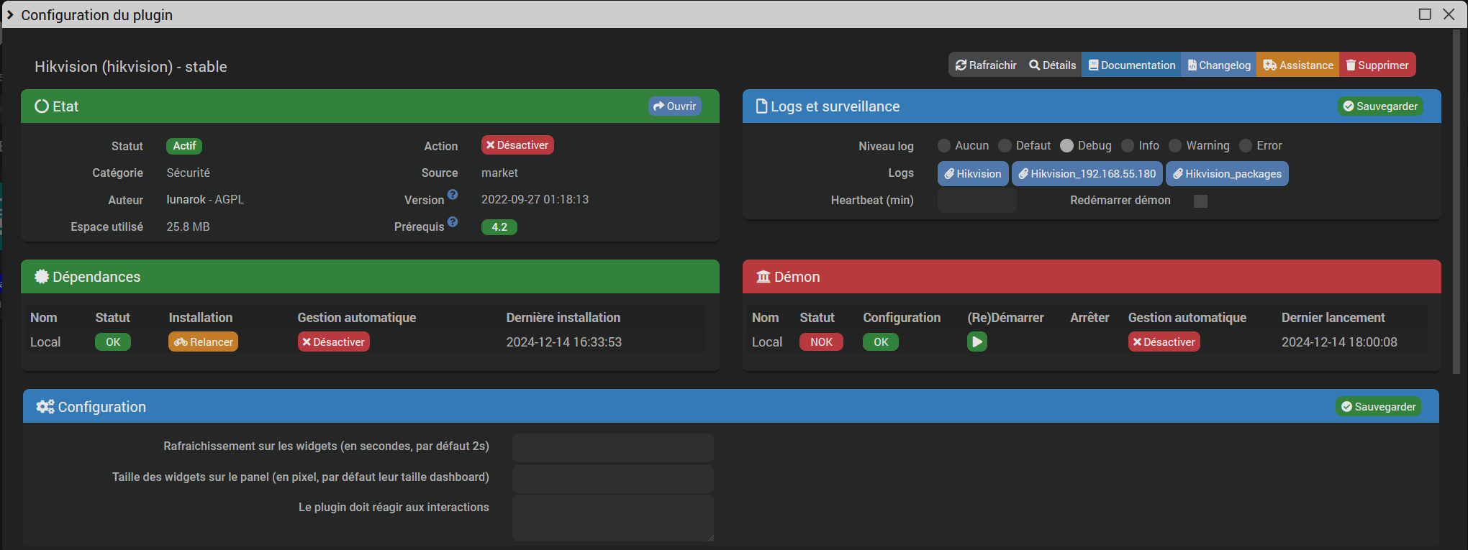
Task: Click the daemon Configuration OK badge
Action: tap(881, 342)
